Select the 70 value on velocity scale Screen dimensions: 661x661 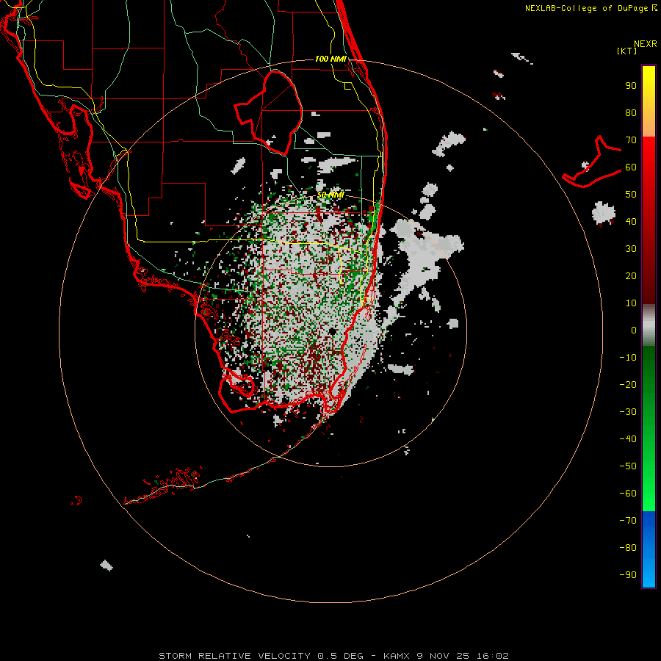coord(631,140)
